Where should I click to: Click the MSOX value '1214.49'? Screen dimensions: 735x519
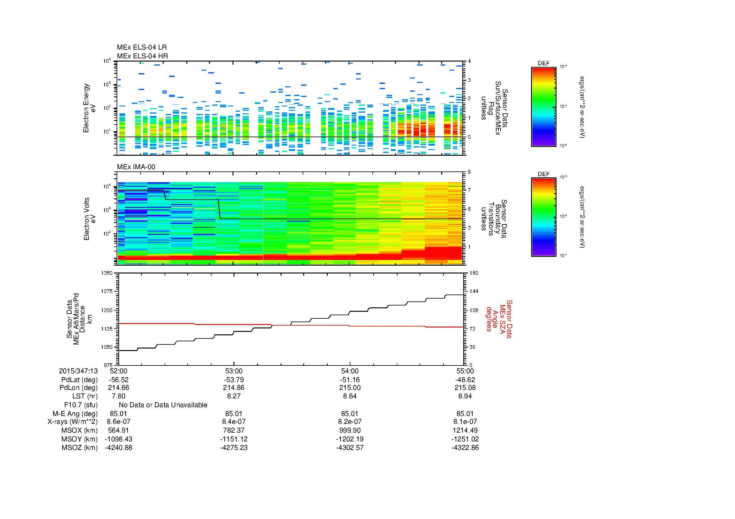pyautogui.click(x=465, y=430)
